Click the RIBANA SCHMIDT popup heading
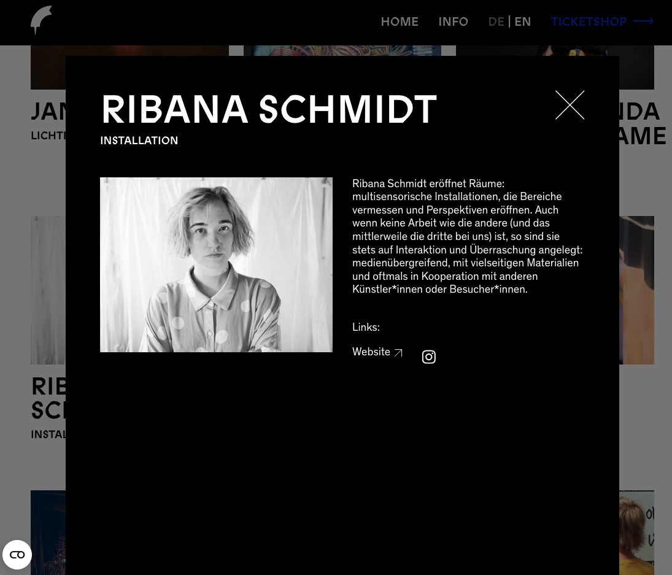 [269, 110]
